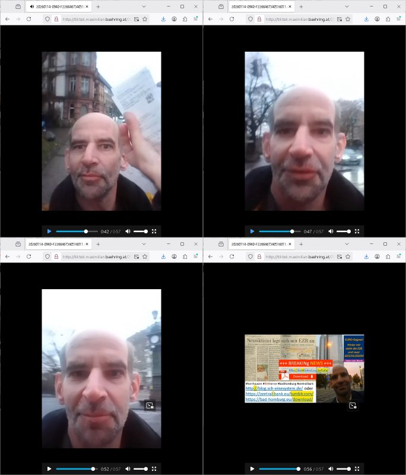Mute audio on the 0:52 video
This screenshot has height=475, width=406.
click(x=128, y=468)
